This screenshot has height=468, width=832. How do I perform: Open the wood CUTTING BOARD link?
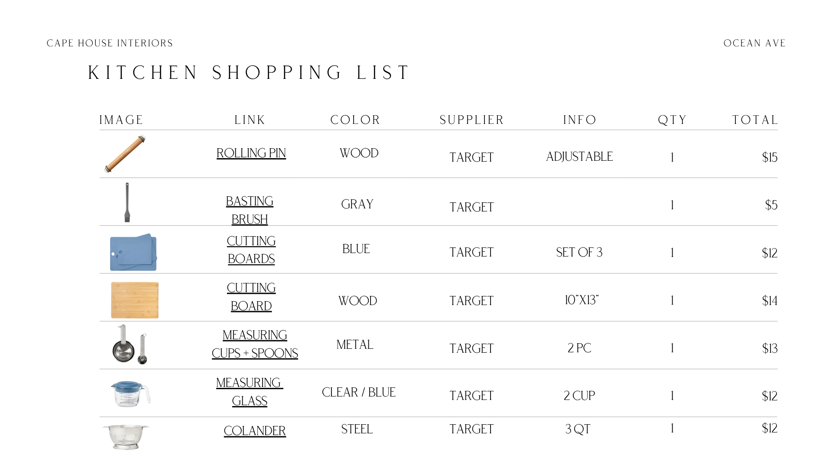point(251,297)
